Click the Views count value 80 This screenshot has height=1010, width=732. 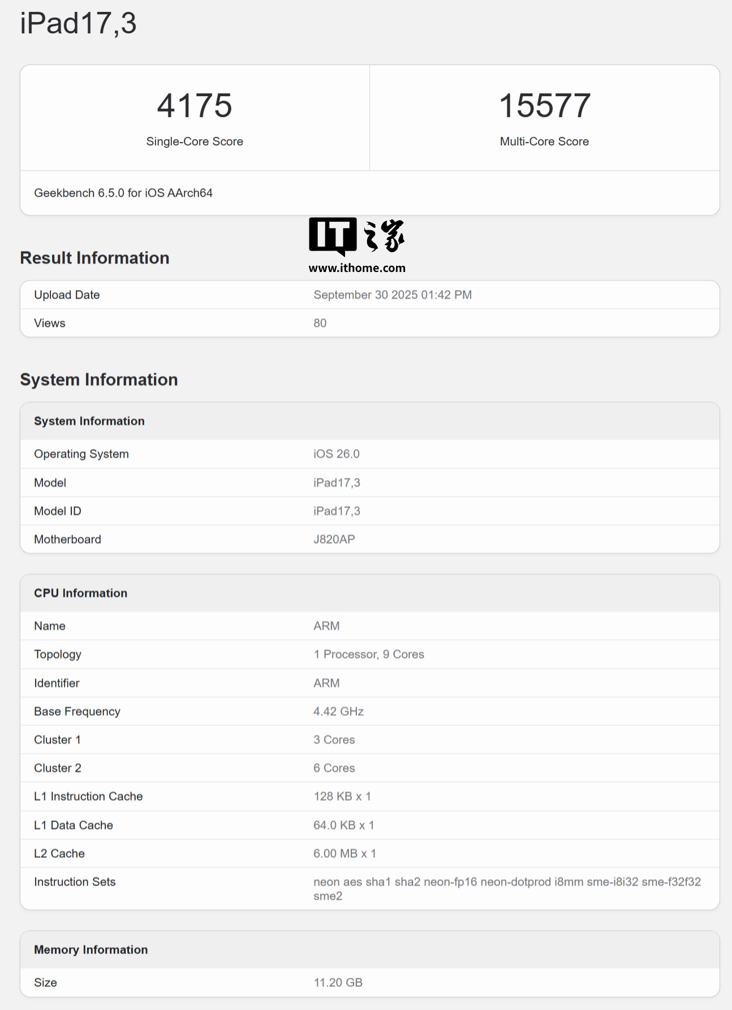[x=320, y=323]
